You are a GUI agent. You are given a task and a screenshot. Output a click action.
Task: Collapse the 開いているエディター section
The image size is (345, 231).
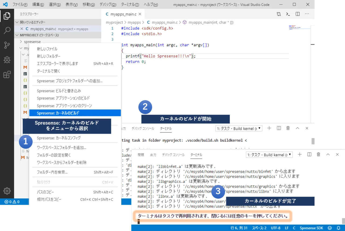pyautogui.click(x=58, y=22)
